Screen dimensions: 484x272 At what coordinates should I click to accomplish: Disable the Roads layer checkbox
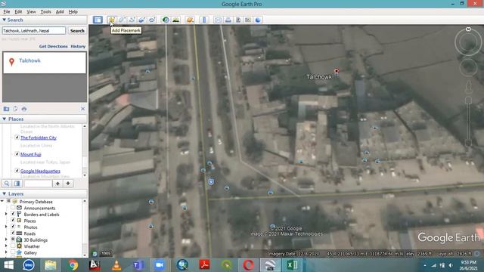[13, 233]
